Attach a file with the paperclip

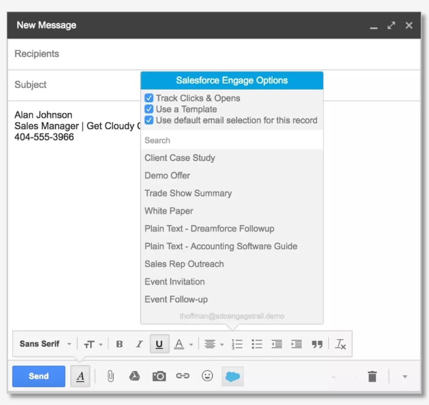click(x=111, y=376)
